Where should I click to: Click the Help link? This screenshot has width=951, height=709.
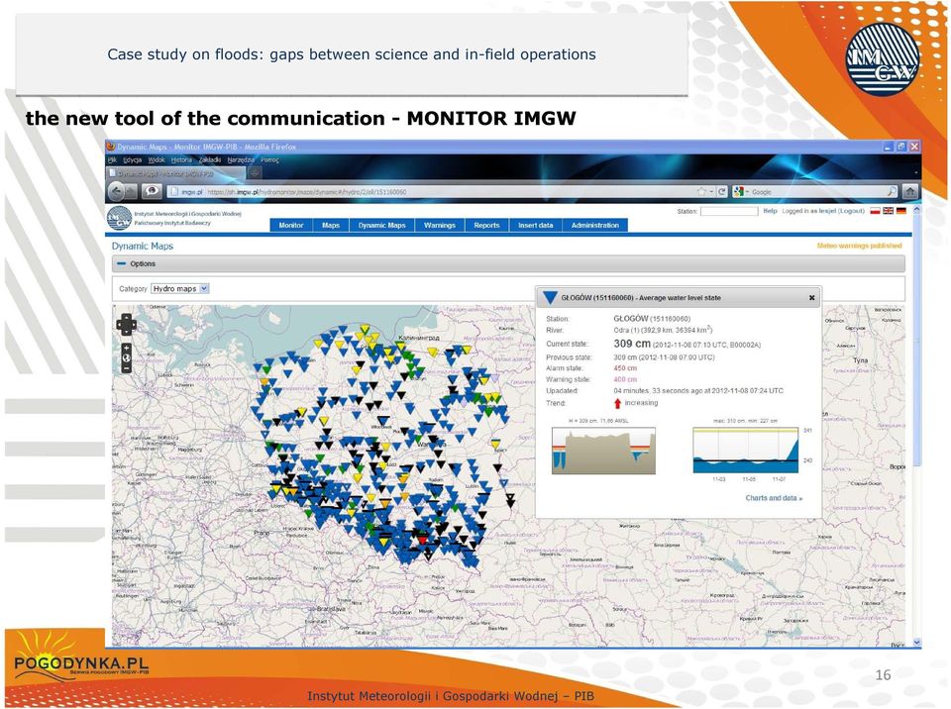(770, 211)
